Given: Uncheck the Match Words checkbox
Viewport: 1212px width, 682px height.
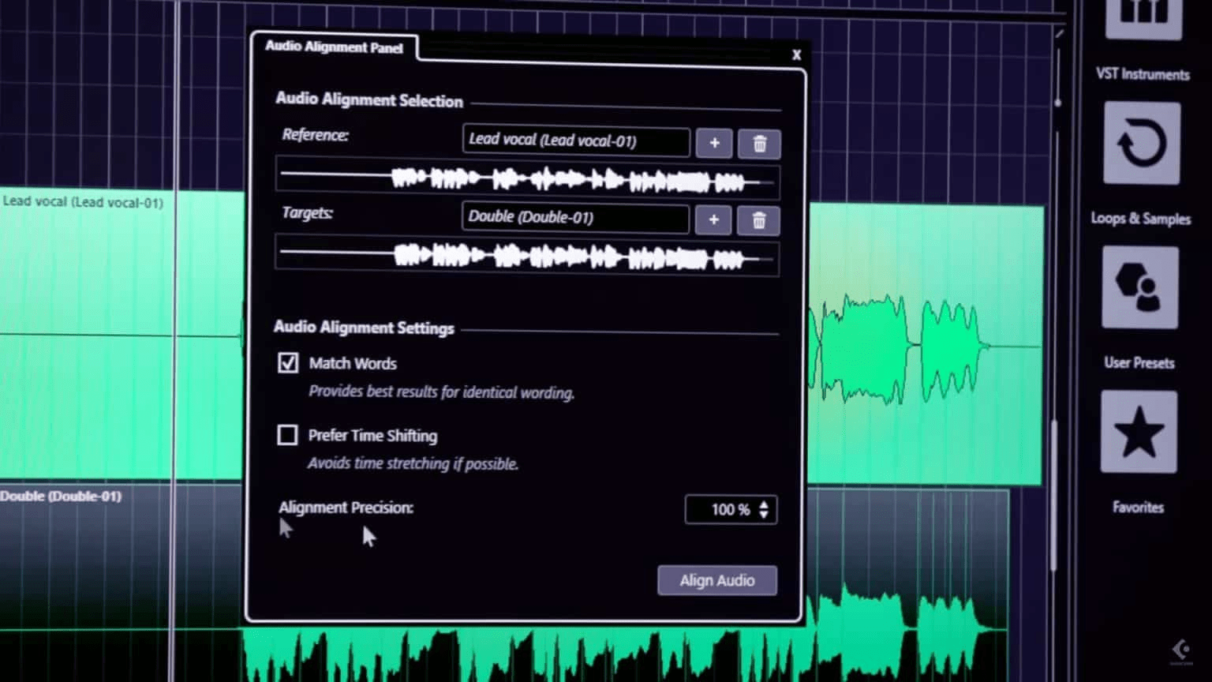Looking at the screenshot, I should pos(288,362).
